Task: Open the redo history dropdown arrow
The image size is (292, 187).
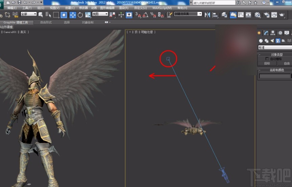Action: click(38, 2)
